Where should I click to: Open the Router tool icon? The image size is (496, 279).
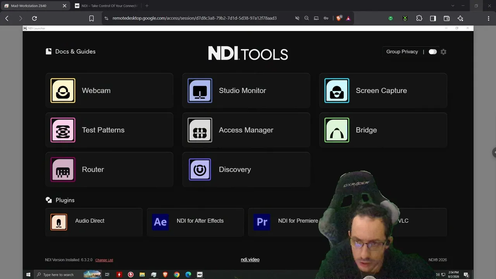coord(63,170)
